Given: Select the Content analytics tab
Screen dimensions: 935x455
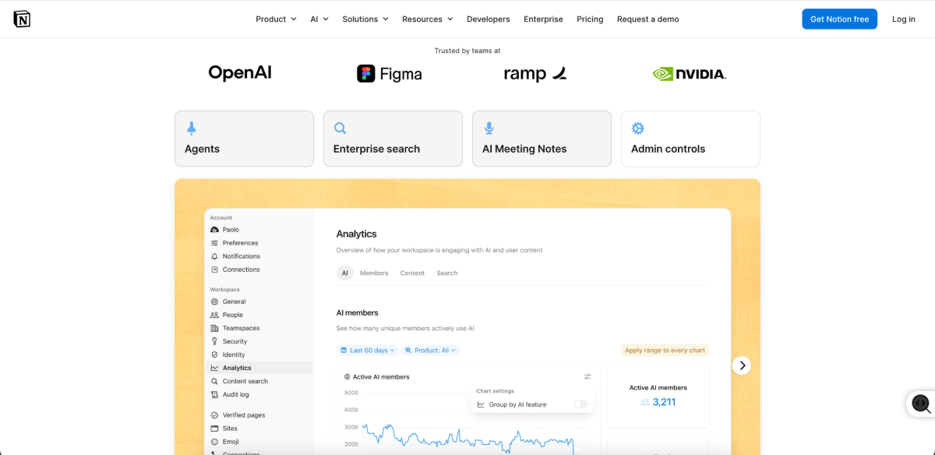Looking at the screenshot, I should tap(412, 273).
